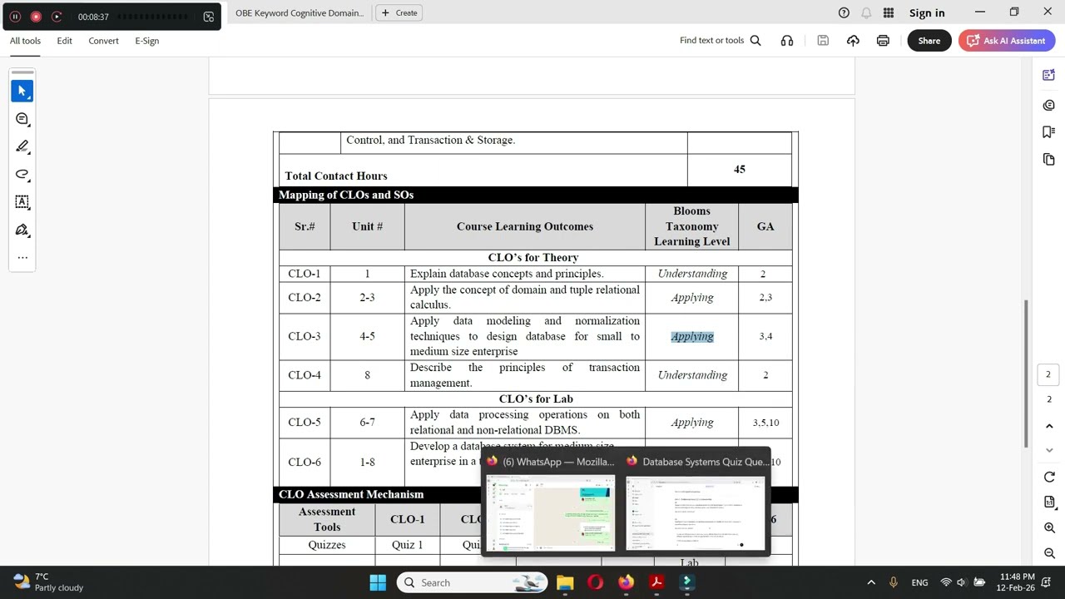Choose the Add comment tool

pyautogui.click(x=22, y=119)
